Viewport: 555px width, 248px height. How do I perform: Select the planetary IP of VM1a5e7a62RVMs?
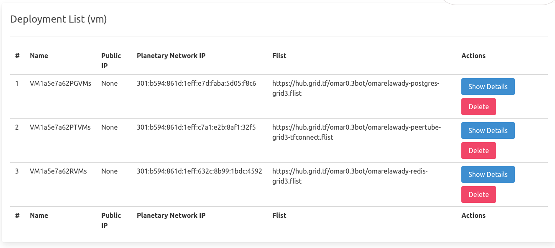click(199, 171)
